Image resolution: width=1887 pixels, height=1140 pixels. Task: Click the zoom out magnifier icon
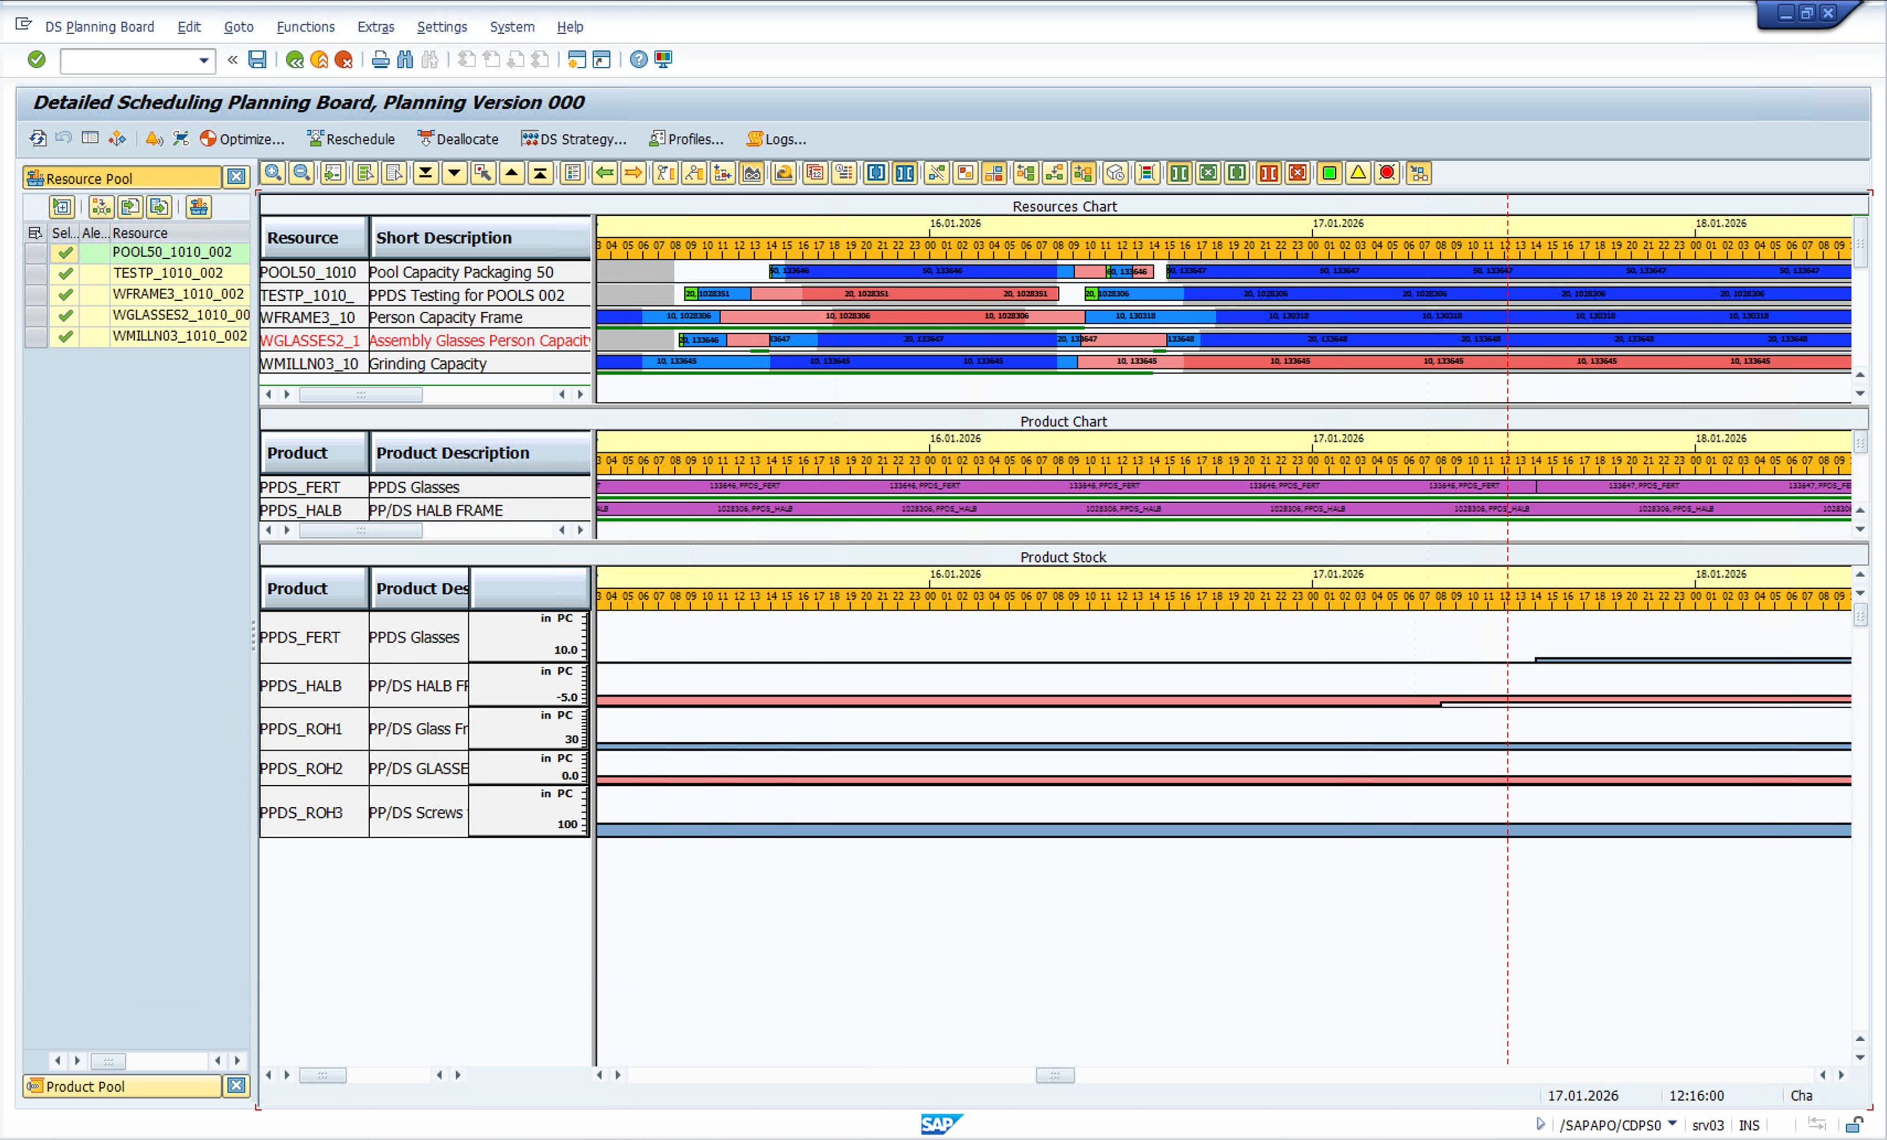(302, 173)
